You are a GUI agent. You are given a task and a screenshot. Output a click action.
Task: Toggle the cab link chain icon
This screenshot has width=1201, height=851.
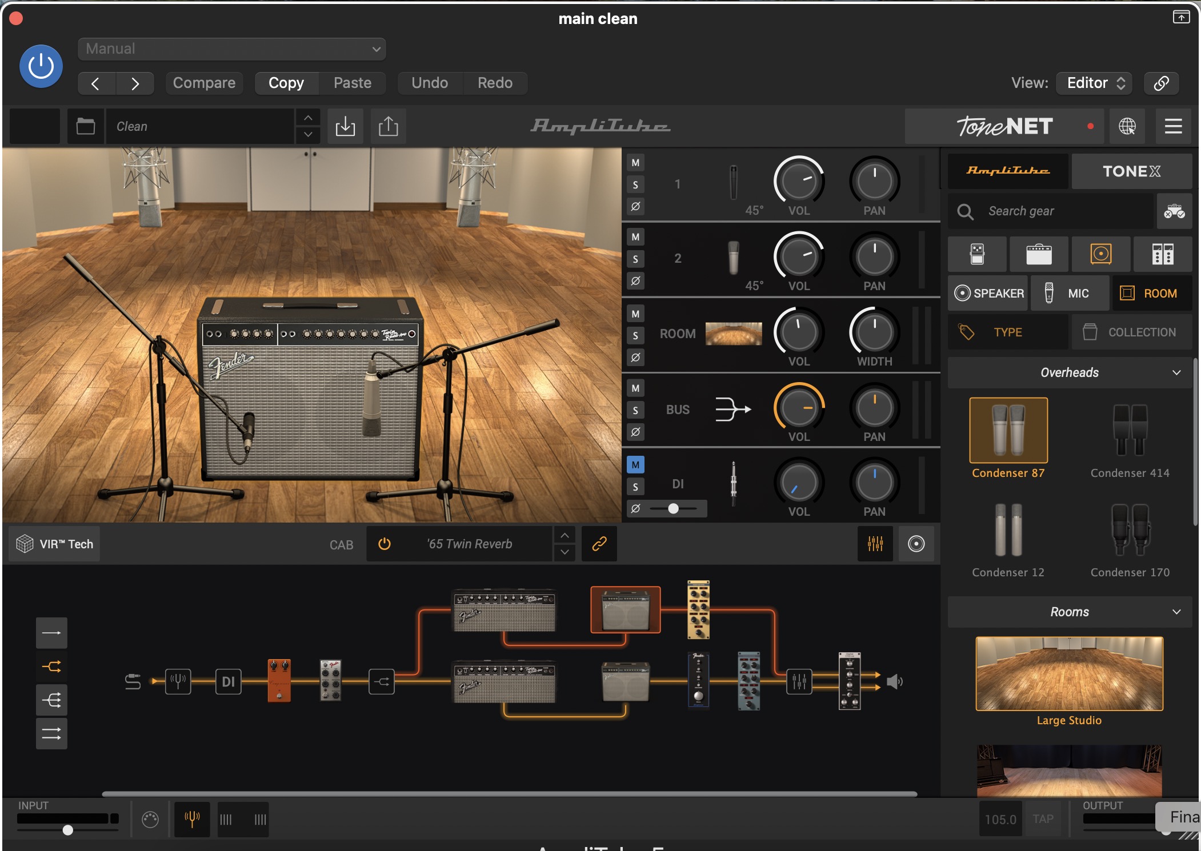coord(599,544)
